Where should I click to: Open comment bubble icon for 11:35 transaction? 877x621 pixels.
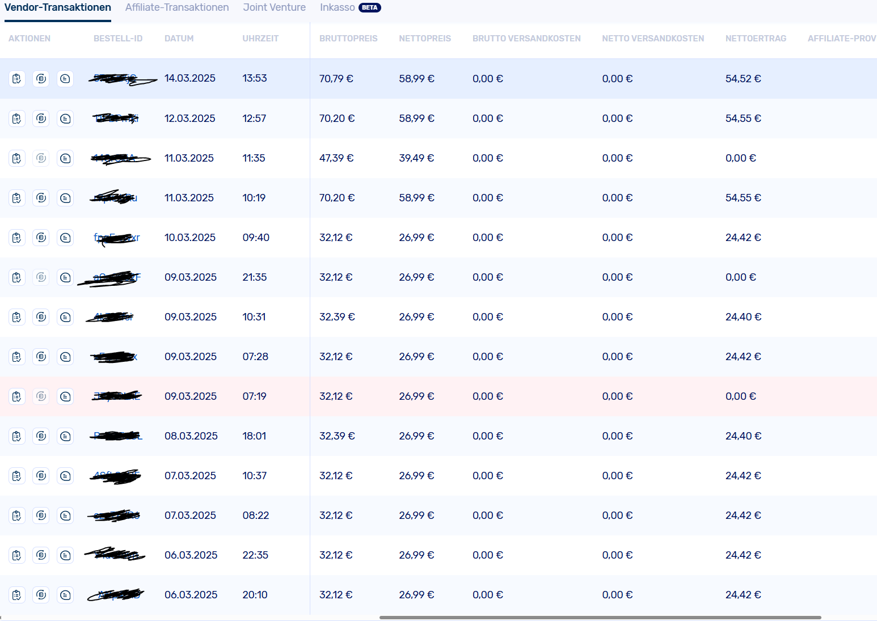tap(65, 158)
